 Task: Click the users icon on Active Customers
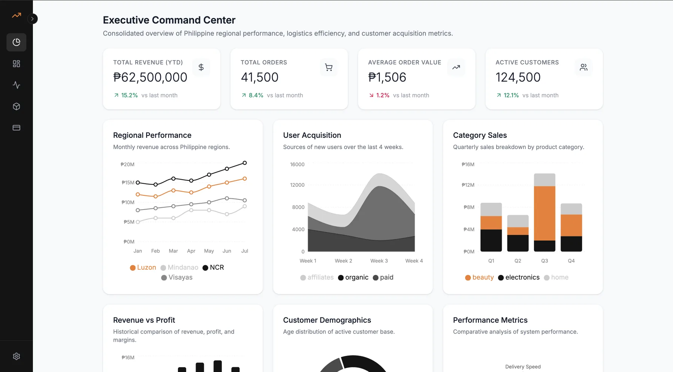point(584,67)
